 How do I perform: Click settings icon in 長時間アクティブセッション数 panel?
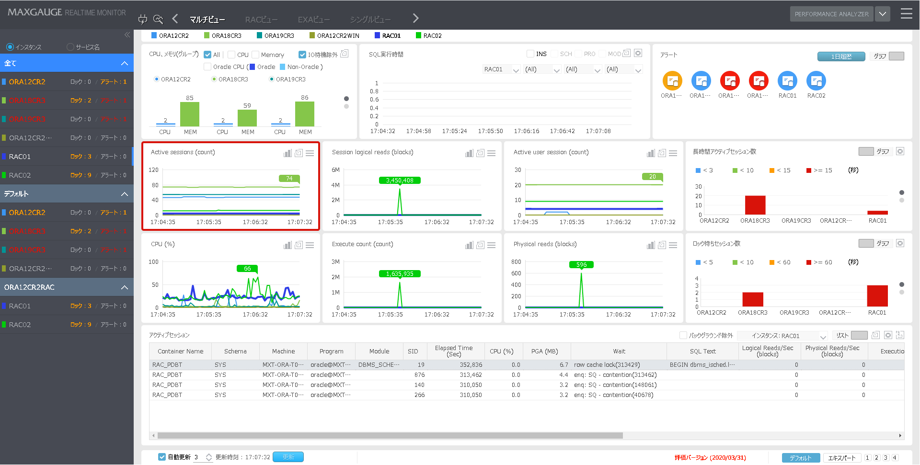tap(900, 151)
